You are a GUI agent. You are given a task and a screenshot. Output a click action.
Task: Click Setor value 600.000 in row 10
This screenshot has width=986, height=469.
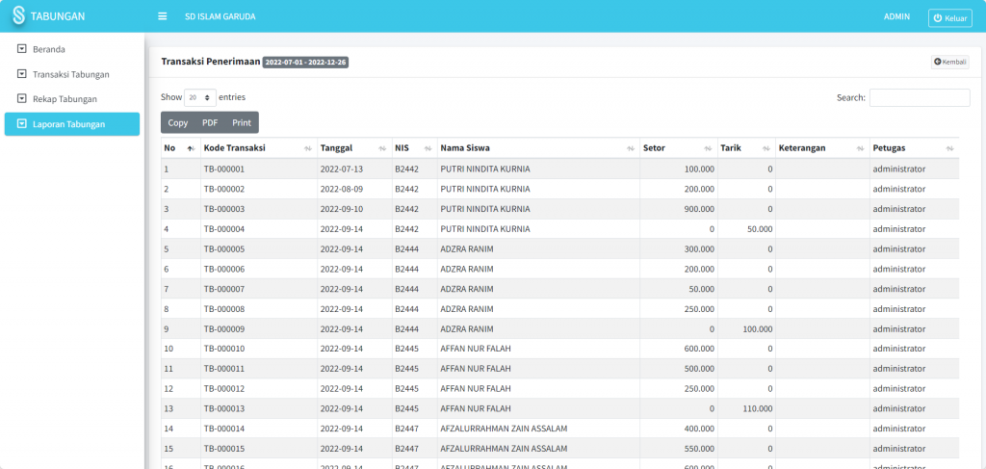pyautogui.click(x=699, y=349)
